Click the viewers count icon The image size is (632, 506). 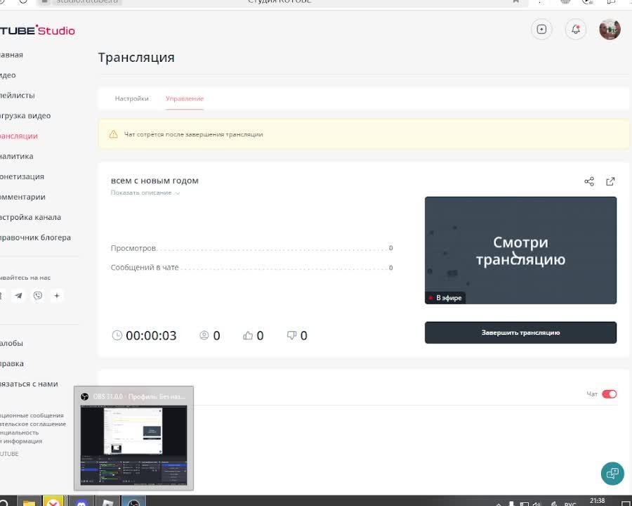(204, 335)
